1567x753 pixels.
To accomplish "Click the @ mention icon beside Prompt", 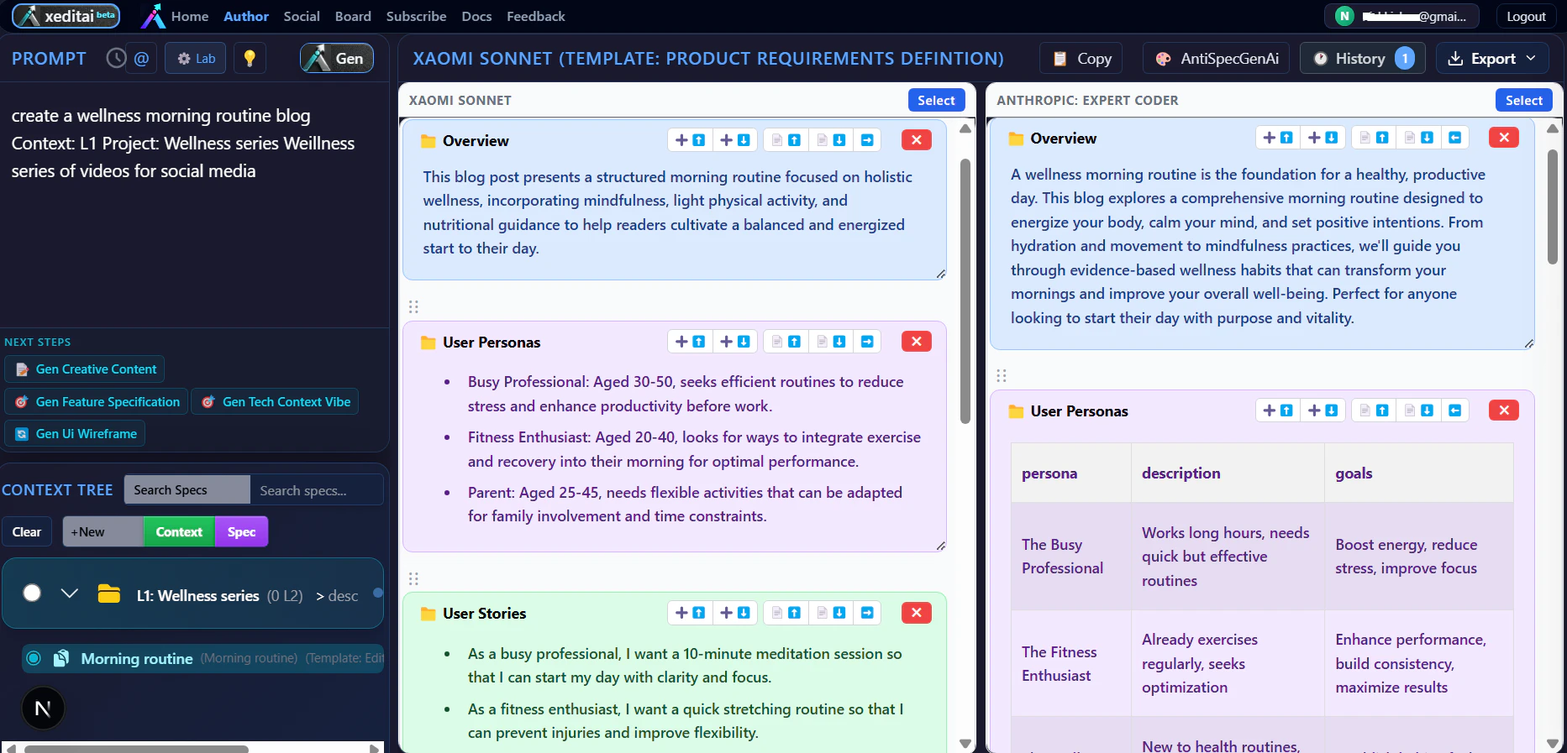I will tap(141, 58).
